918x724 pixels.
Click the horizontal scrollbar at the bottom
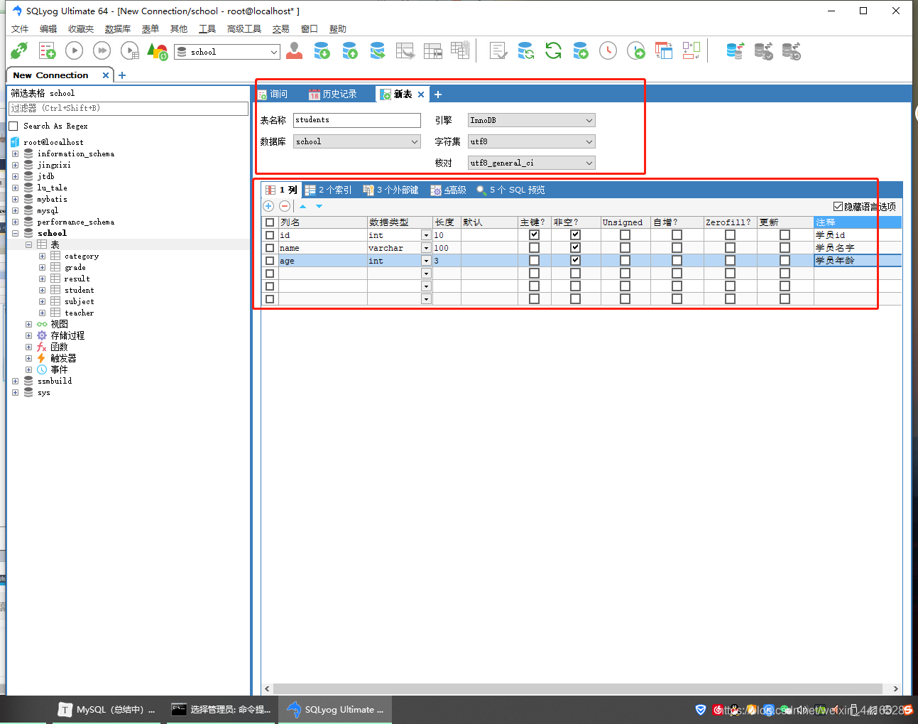(x=578, y=688)
